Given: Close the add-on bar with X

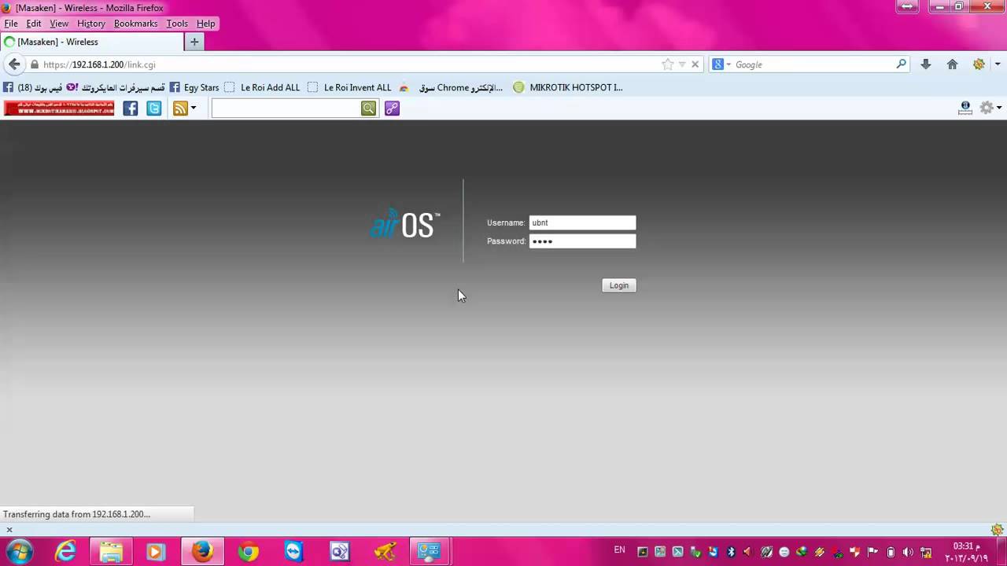Looking at the screenshot, I should pyautogui.click(x=9, y=530).
